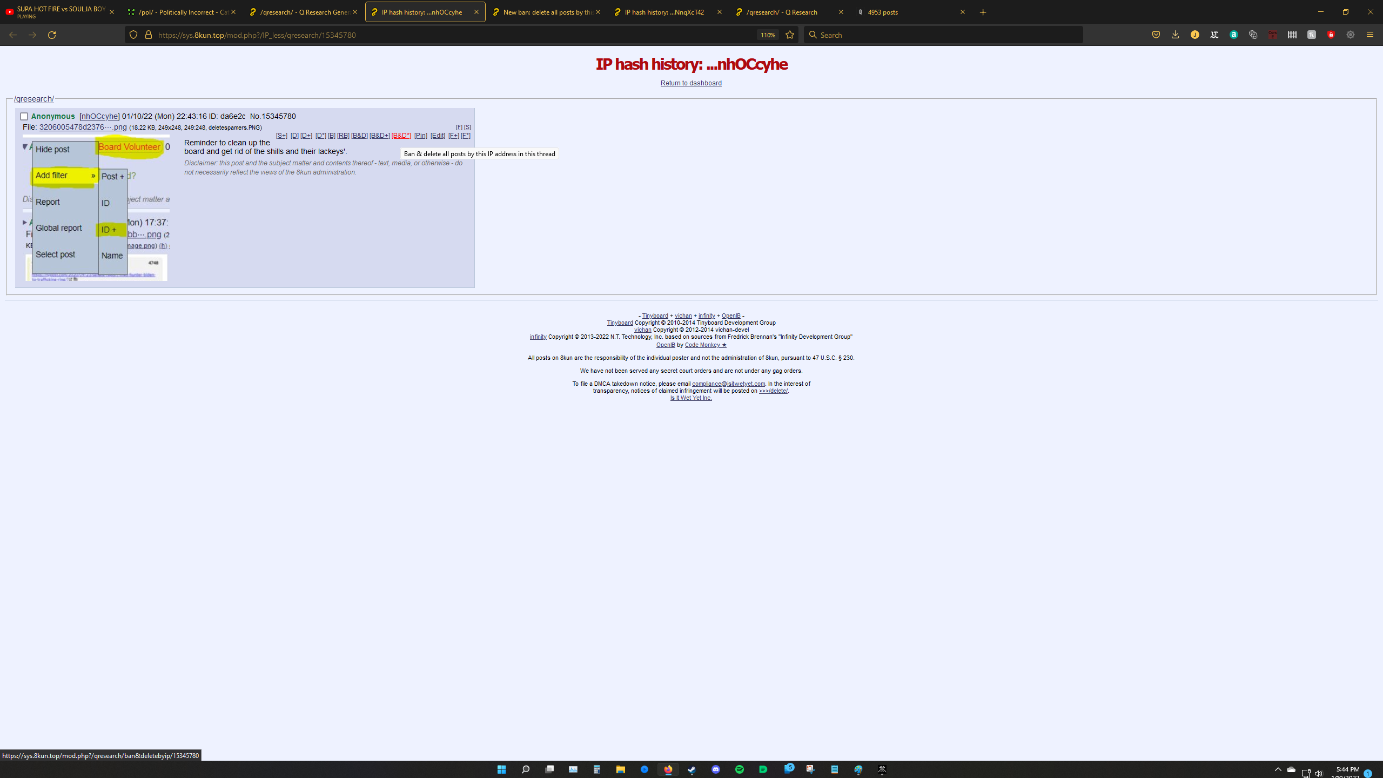Open the nhOCcyhe IP hash link
The image size is (1383, 778).
click(99, 116)
